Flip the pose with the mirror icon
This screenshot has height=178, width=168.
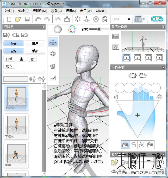pos(105,19)
